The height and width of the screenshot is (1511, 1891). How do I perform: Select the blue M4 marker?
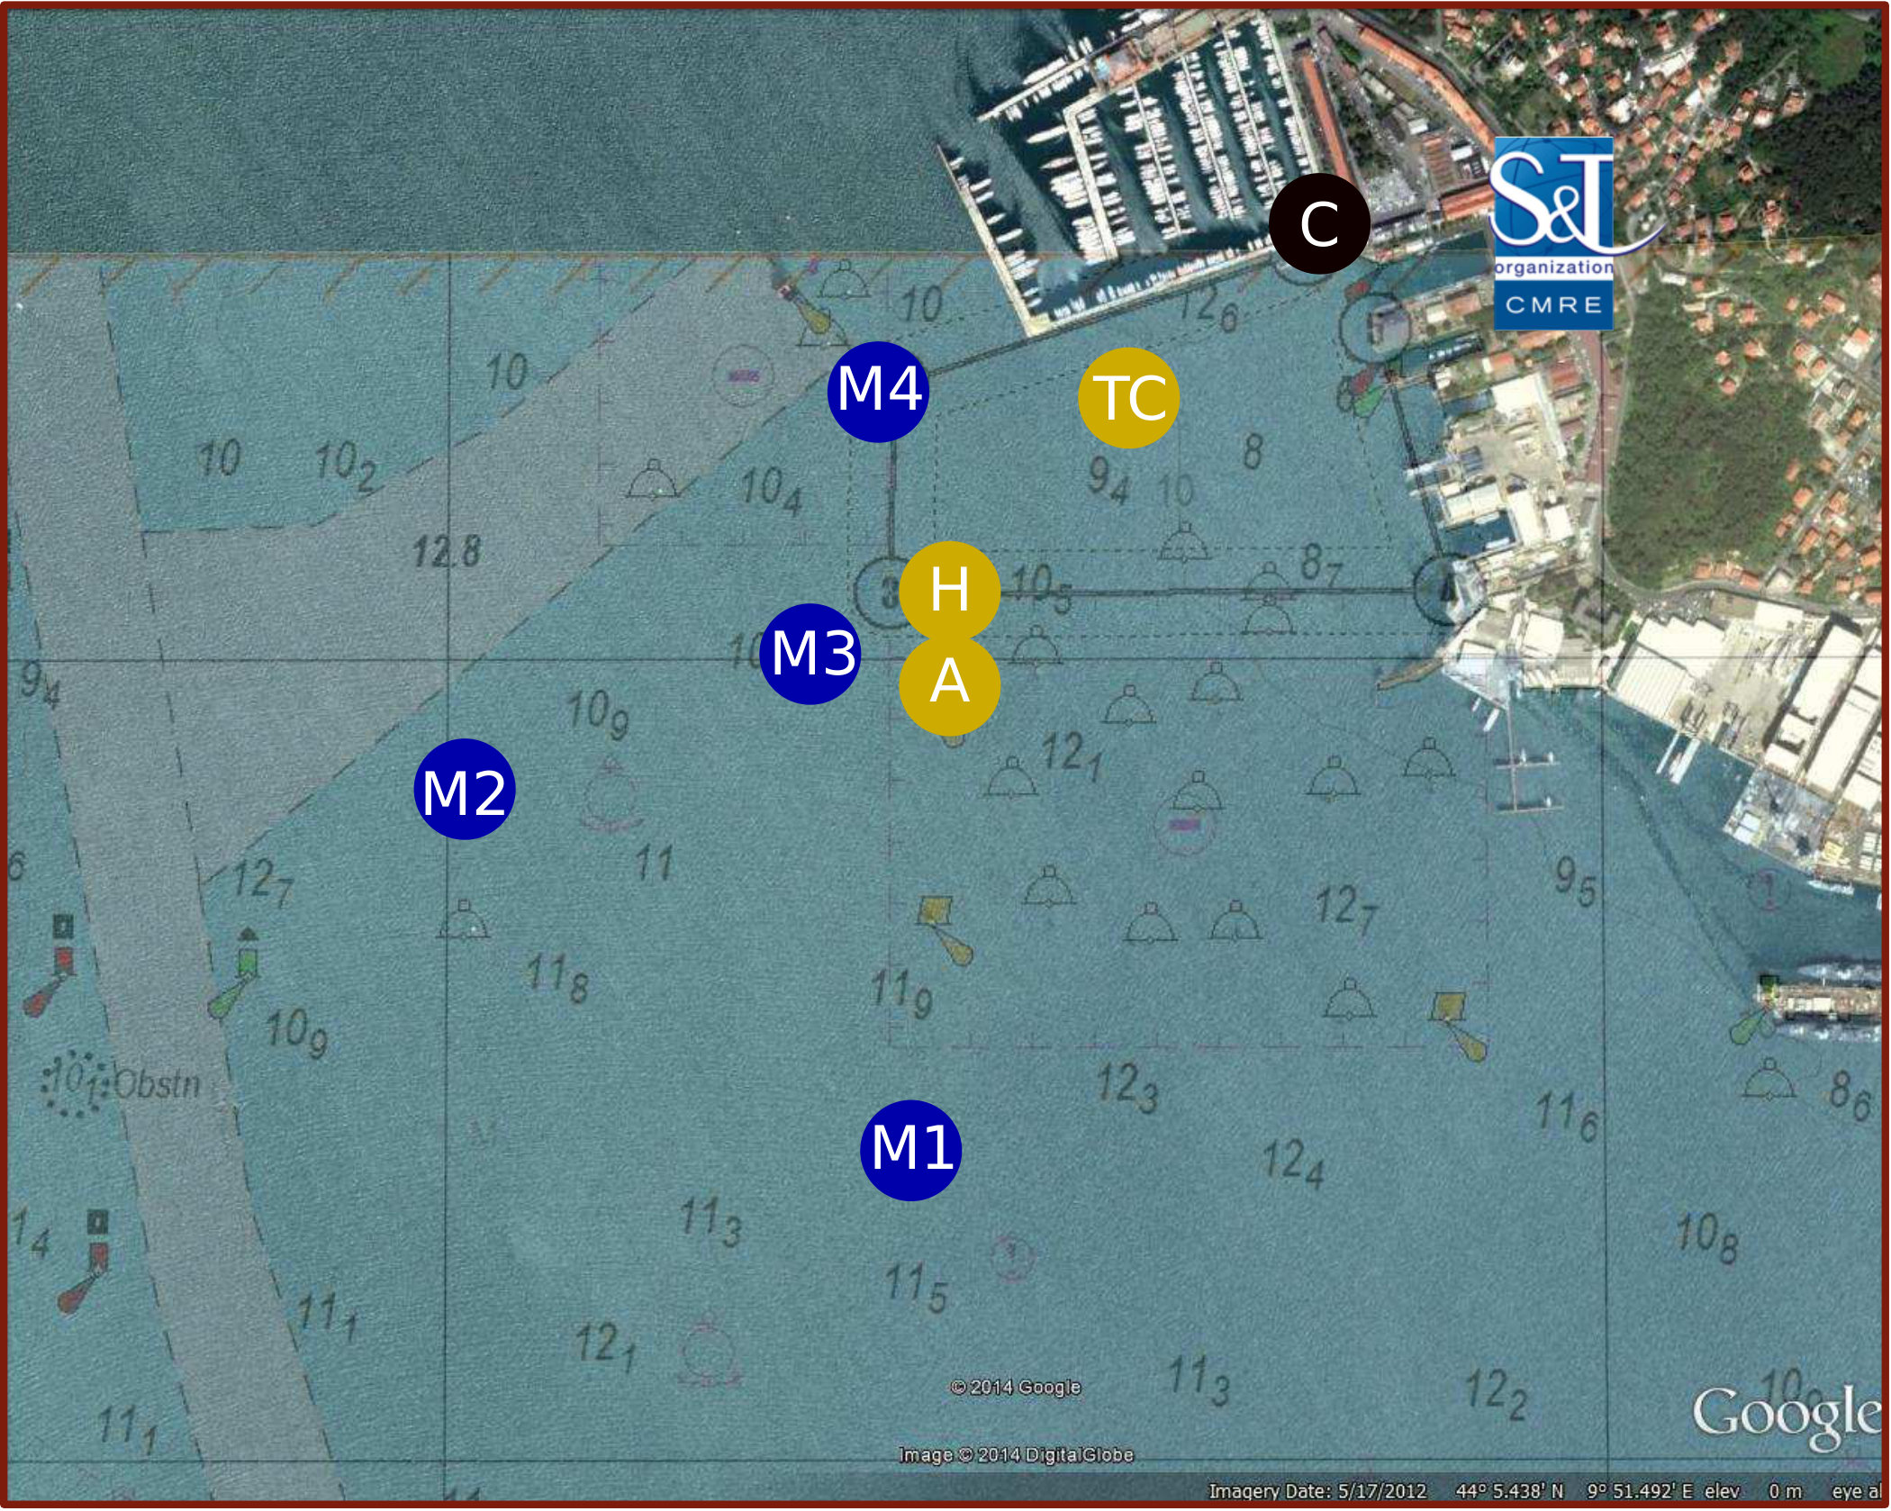(x=879, y=392)
